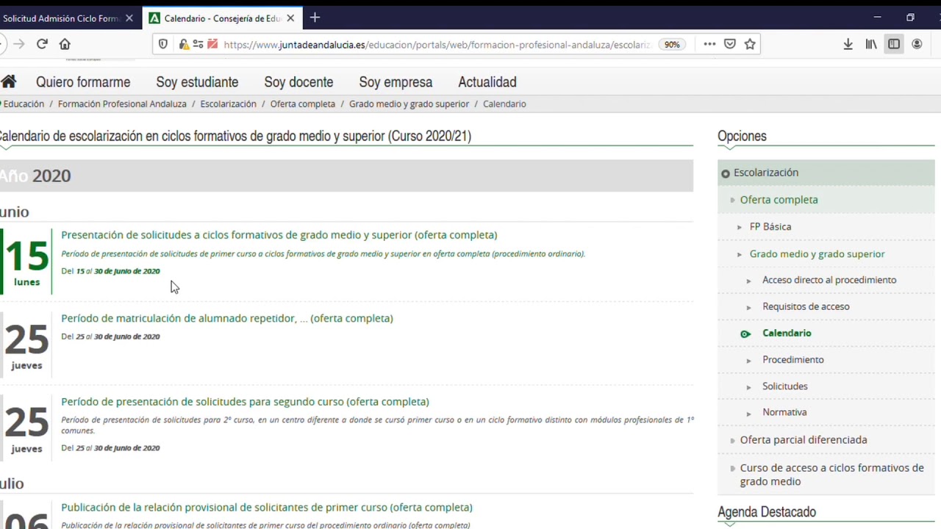941x529 pixels.
Task: Click the circle bullet next to Escolarización
Action: coord(726,173)
